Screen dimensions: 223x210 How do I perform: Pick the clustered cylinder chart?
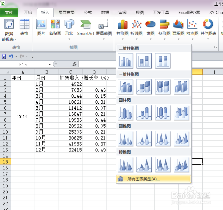coord(125,113)
